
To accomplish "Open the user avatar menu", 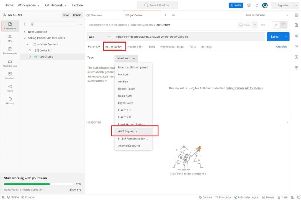I will pos(265,5).
